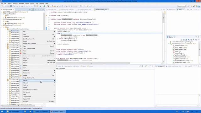The width and height of the screenshot is (201, 113).
Task: Click Assign Working Sets entry
Action: (x=38, y=78)
